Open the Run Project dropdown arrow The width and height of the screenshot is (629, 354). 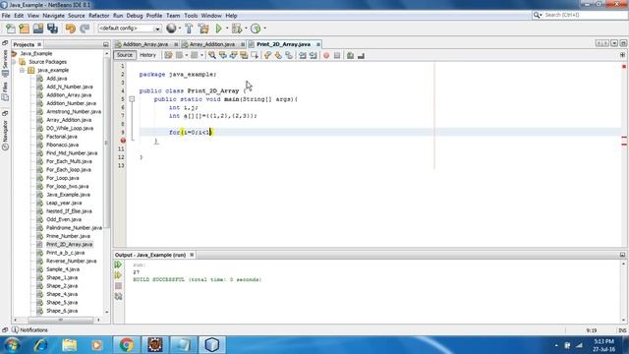tap(227, 29)
